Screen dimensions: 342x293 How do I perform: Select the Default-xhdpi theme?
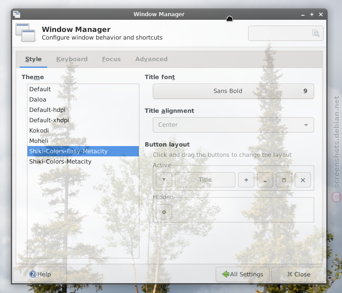click(83, 120)
